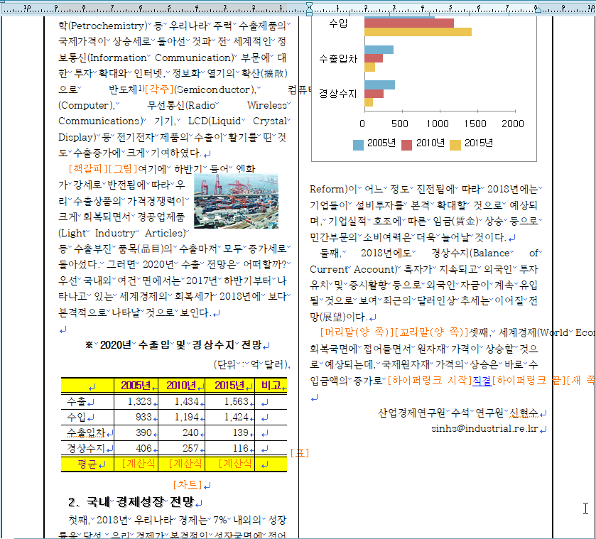Click the [하이퍼링크 끝] control code
The width and height of the screenshot is (596, 539).
tap(529, 381)
